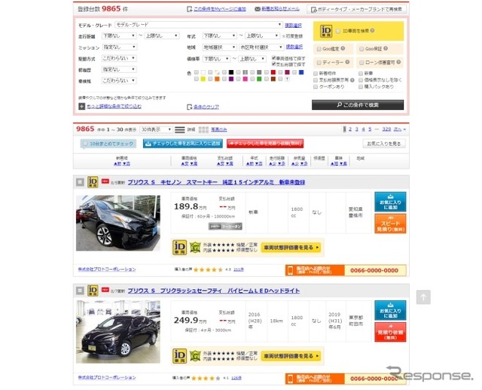Enable the ID車両を検索 checkbox

pyautogui.click(x=338, y=31)
